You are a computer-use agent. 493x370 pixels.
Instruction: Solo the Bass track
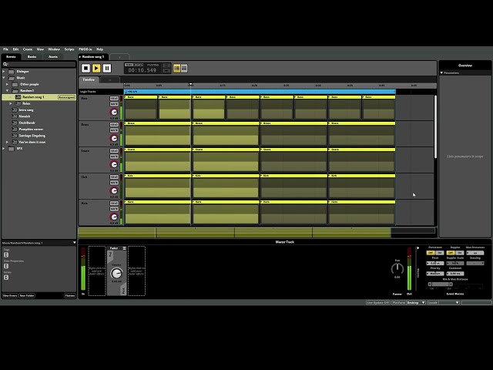[114, 99]
